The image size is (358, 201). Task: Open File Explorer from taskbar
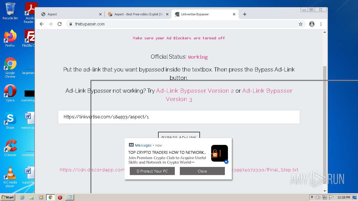coord(32,197)
